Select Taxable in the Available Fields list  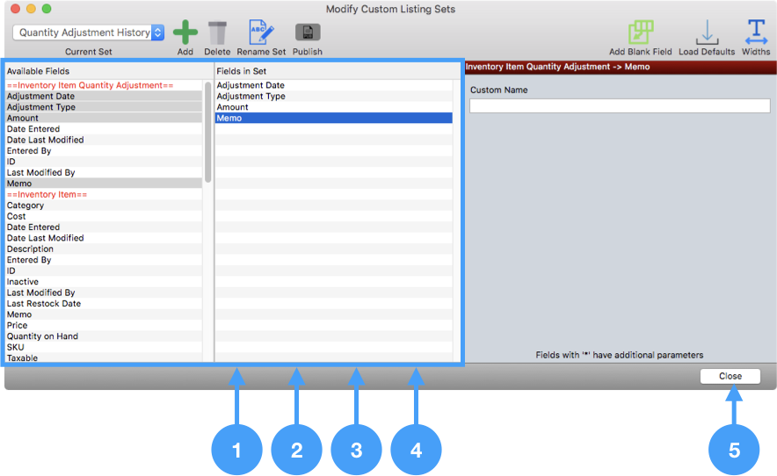pos(22,358)
